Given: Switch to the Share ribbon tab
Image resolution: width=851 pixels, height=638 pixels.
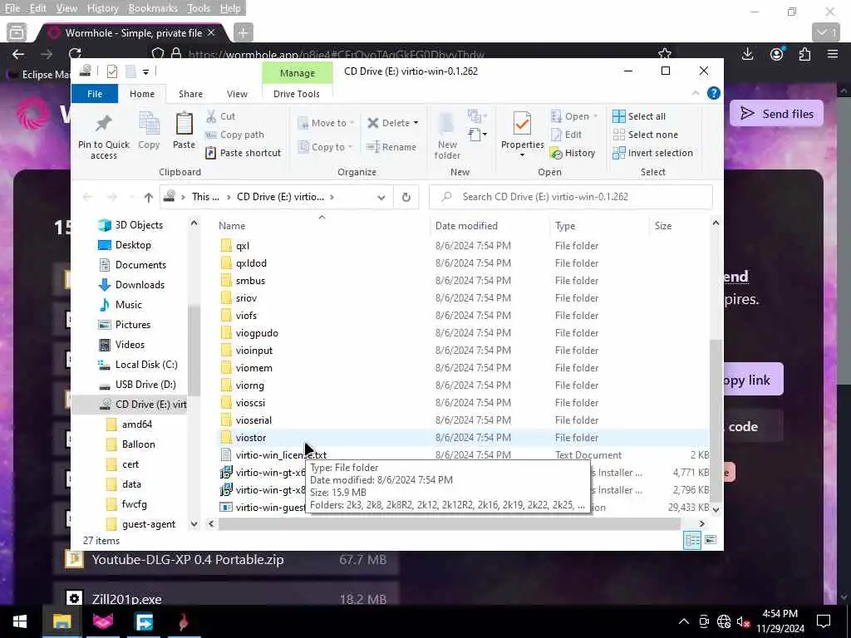Looking at the screenshot, I should coord(190,94).
